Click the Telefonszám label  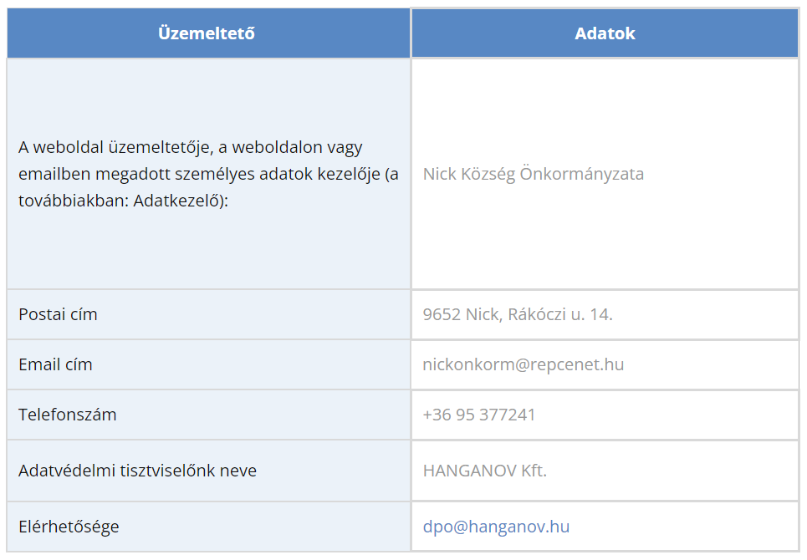pyautogui.click(x=68, y=415)
